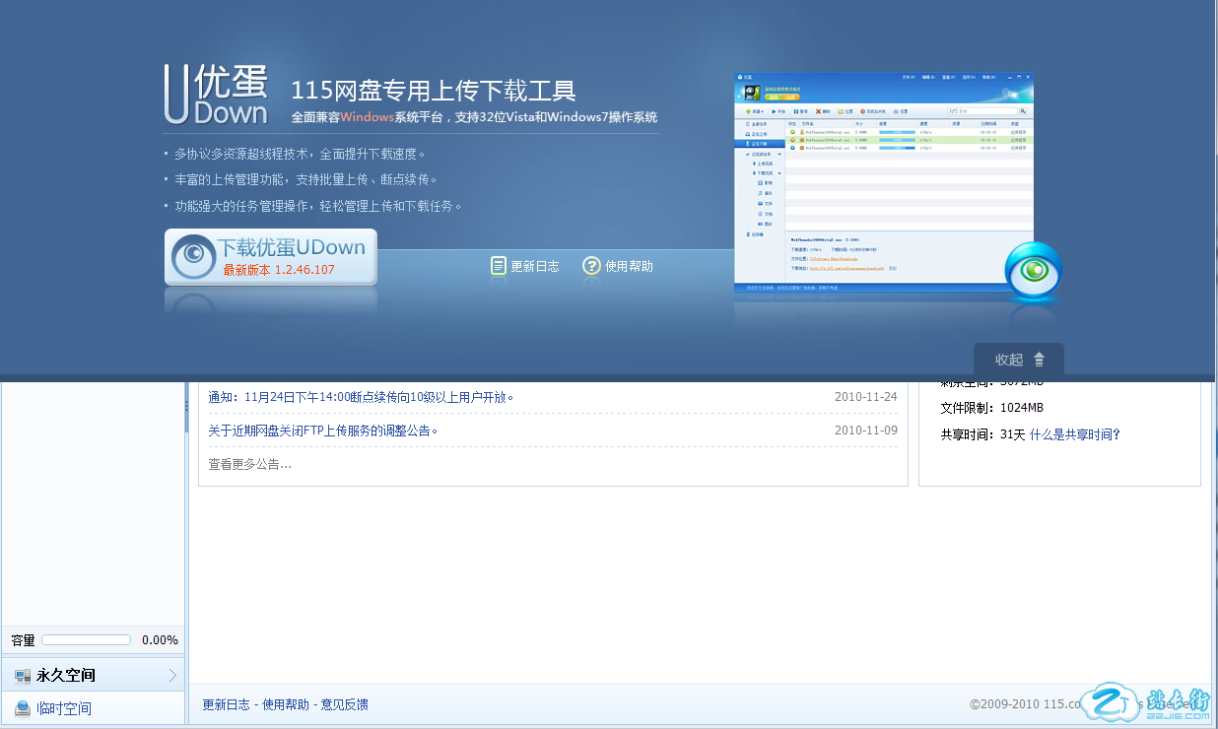
Task: Open the 11月24日 断点续传 notice
Action: click(361, 397)
